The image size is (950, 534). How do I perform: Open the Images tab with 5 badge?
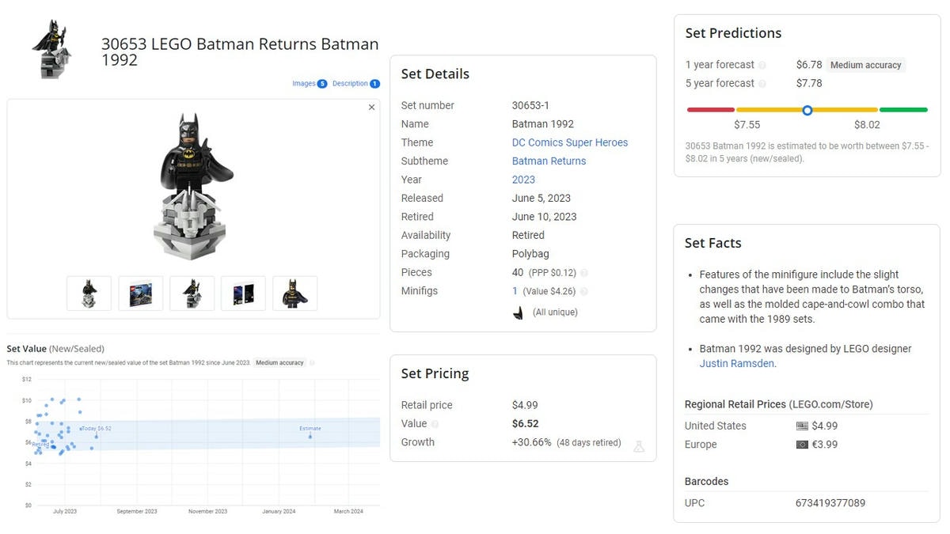(x=309, y=84)
